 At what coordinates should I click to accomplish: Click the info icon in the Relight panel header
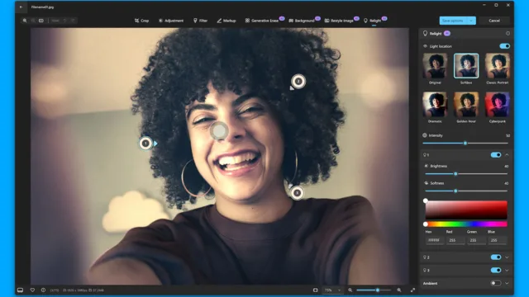tap(508, 33)
